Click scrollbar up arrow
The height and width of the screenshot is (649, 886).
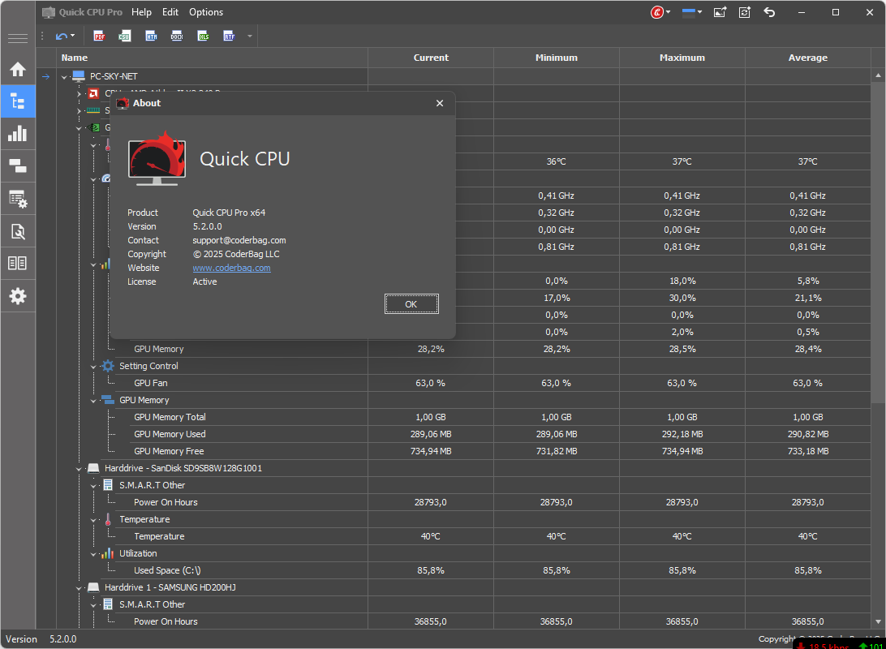tap(878, 75)
